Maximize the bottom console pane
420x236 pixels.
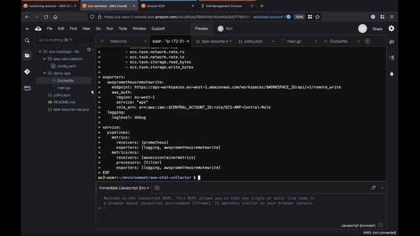pyautogui.click(x=373, y=188)
